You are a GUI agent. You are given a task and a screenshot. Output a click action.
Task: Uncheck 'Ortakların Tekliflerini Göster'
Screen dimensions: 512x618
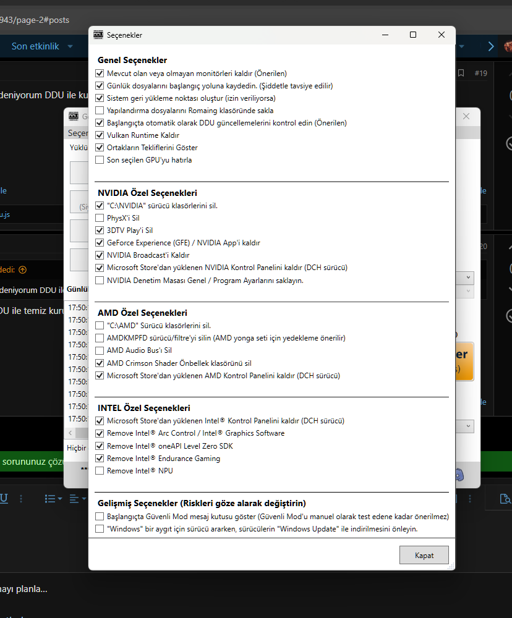coord(100,148)
